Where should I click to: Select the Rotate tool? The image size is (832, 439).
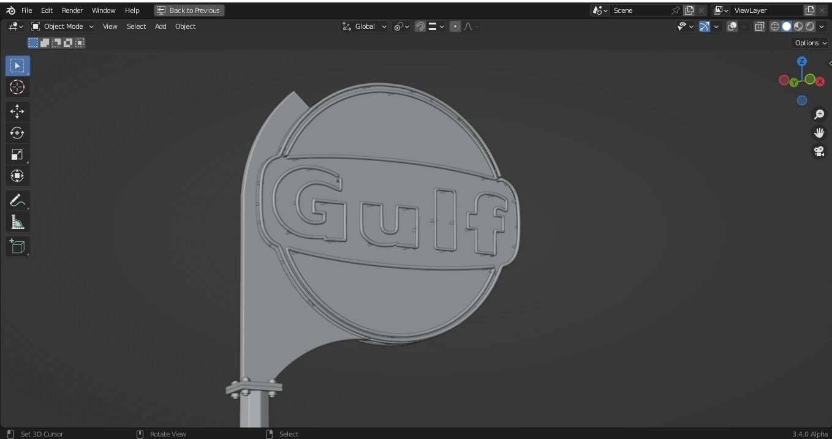click(x=17, y=133)
